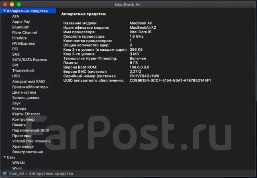This screenshot has width=257, height=178.
Task: Select Устройство чтения к… in the sidebar
Action: 33,141
